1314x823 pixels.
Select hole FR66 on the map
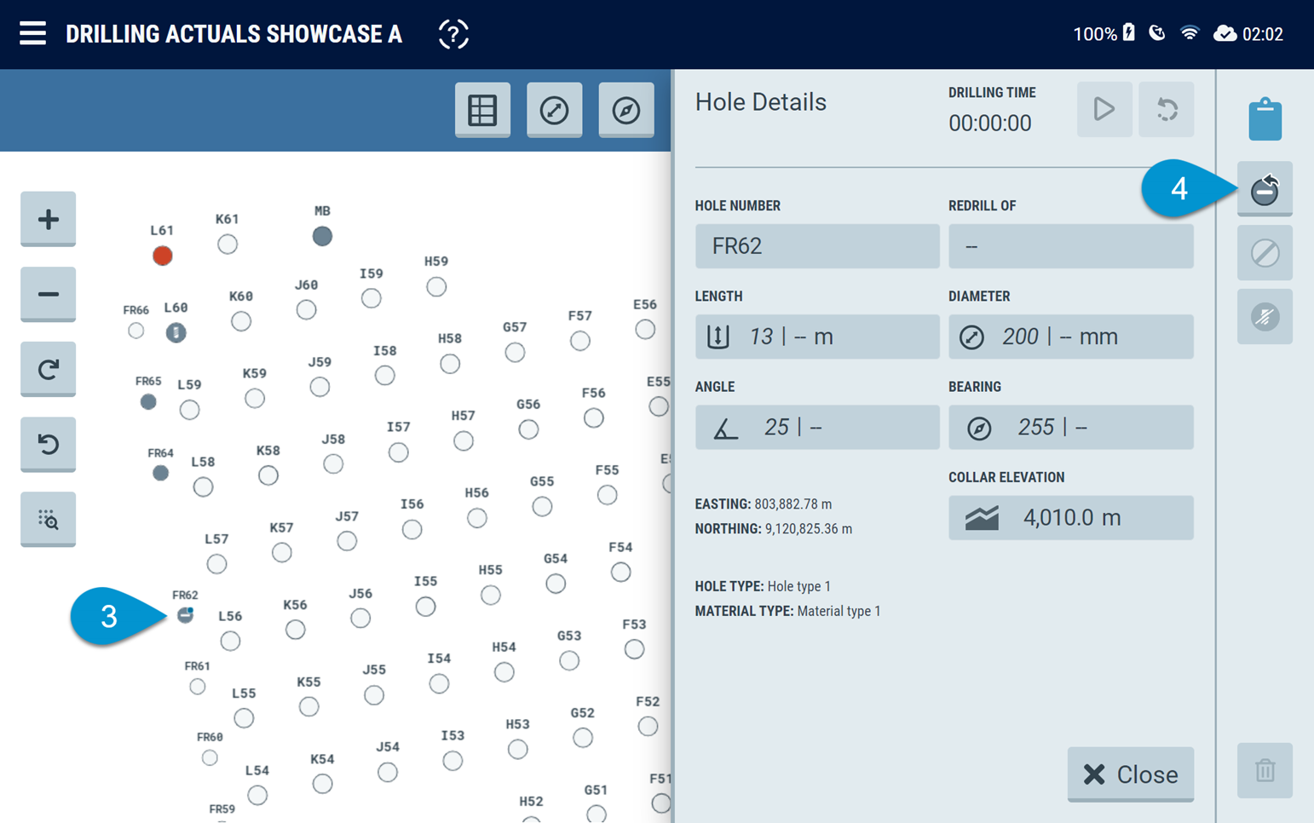point(135,331)
